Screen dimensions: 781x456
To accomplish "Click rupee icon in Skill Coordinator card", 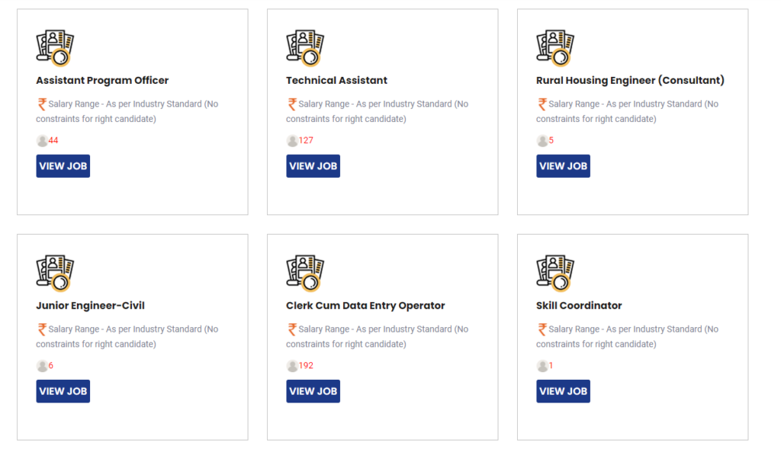I will [542, 329].
